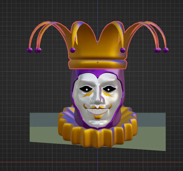This screenshot has height=171, width=183.
Task: Select the white face mask mesh
Action: (x=97, y=100)
